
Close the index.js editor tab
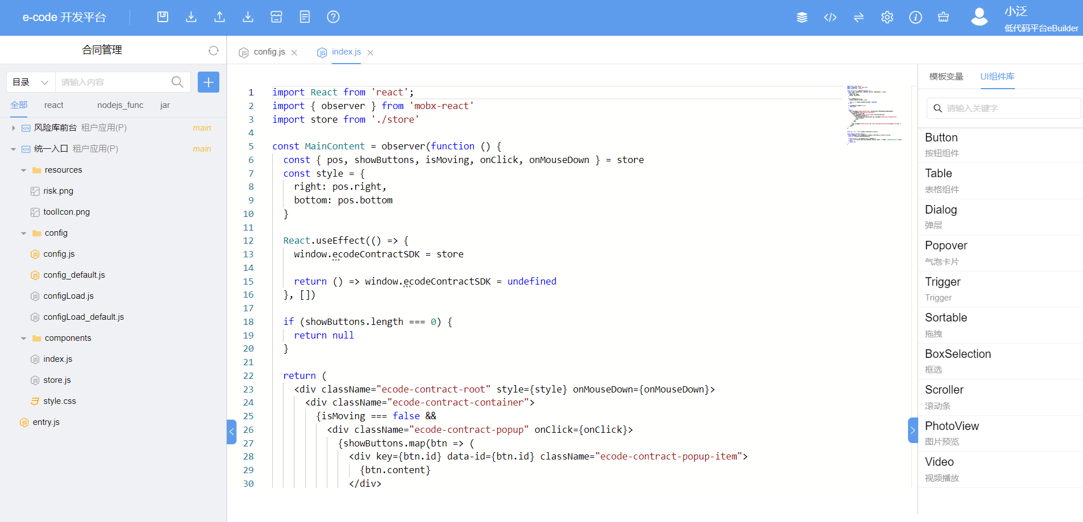(370, 52)
